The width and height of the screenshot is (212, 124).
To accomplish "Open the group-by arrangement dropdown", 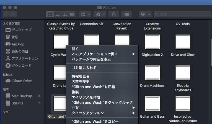I will point(85,14).
